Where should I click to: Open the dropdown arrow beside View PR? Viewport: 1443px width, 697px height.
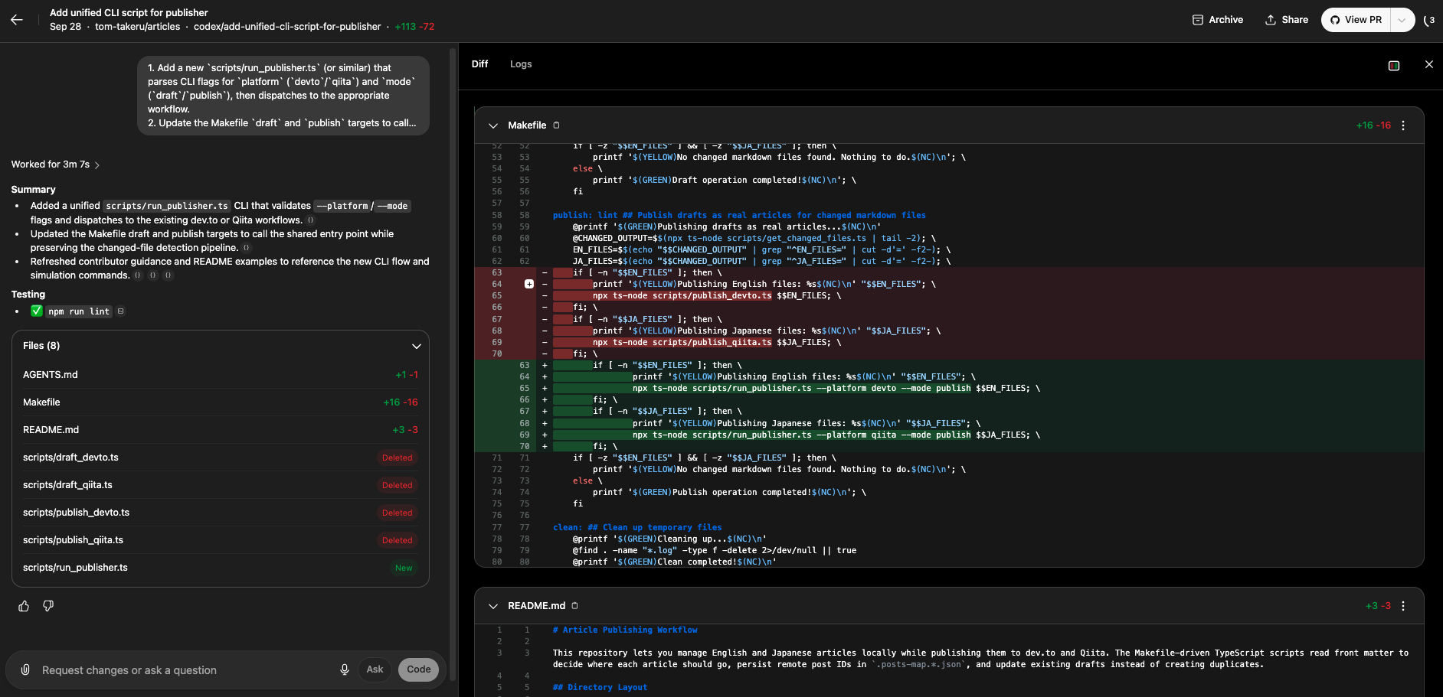pos(1402,20)
